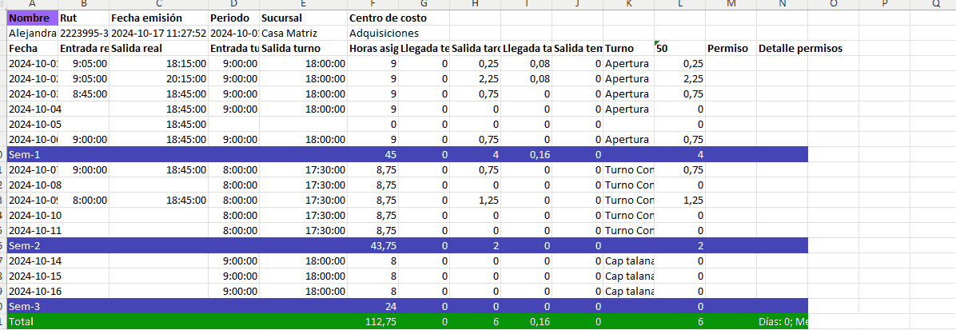Select column C header
Viewport: 956px width, 330px height.
click(x=158, y=4)
